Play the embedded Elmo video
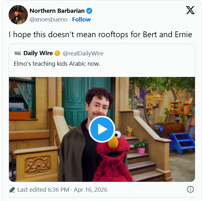Image resolution: width=202 pixels, height=201 pixels. point(102,129)
